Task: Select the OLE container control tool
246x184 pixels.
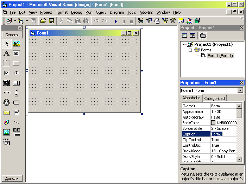Action: click(6, 142)
